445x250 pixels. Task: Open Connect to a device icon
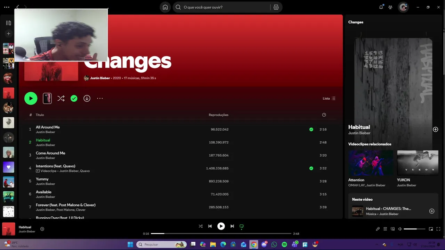pyautogui.click(x=393, y=229)
